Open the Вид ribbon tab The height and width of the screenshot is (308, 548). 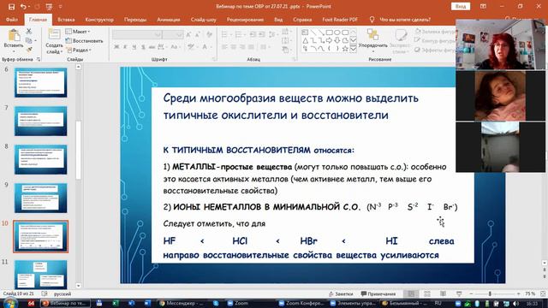pos(278,20)
